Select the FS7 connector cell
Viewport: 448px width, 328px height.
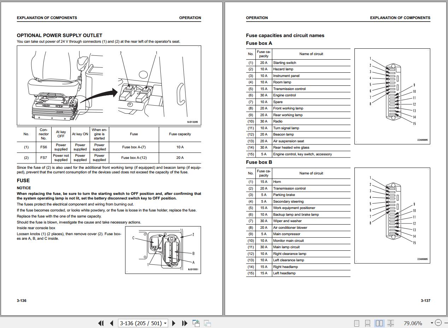43,157
